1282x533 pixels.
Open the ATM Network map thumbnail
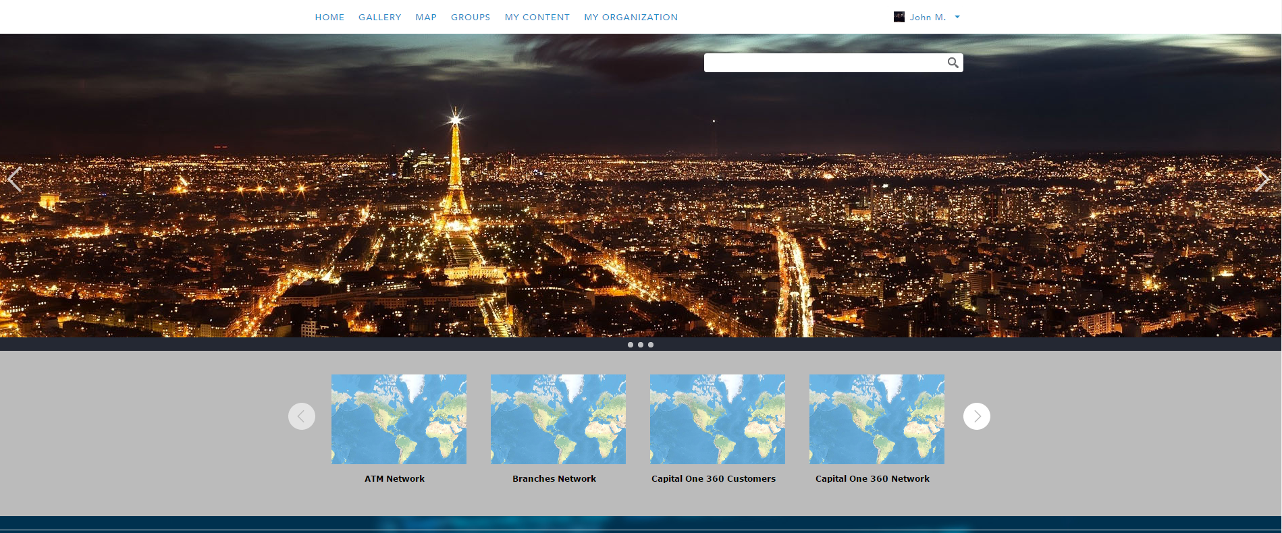pyautogui.click(x=399, y=419)
